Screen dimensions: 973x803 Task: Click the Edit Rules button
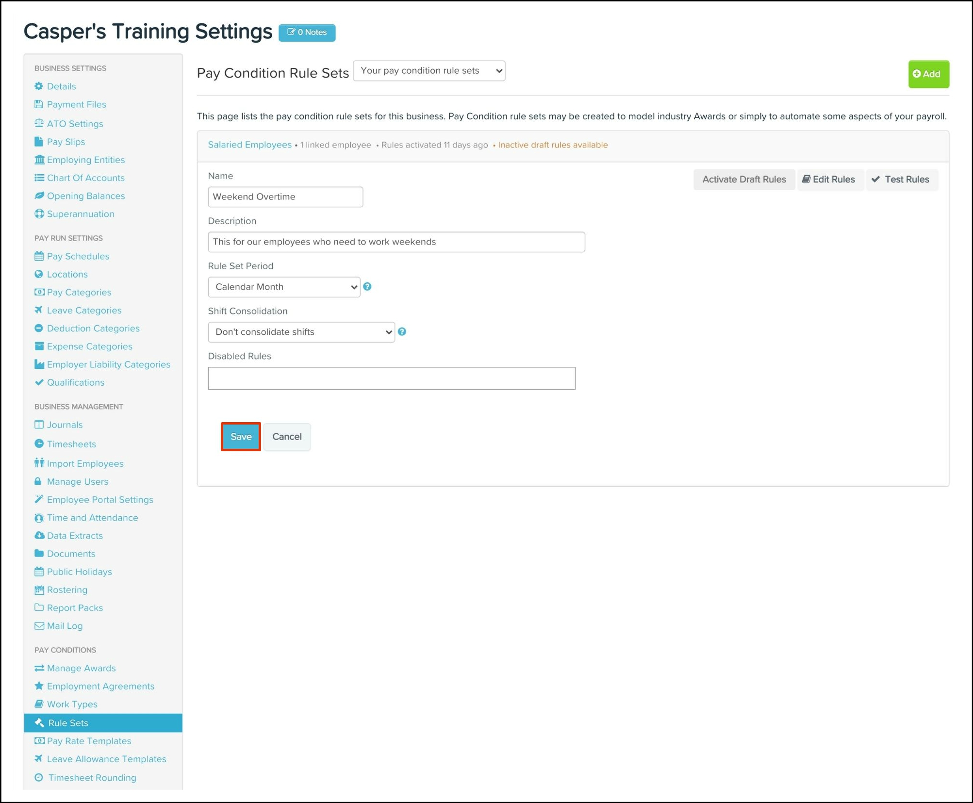[829, 180]
